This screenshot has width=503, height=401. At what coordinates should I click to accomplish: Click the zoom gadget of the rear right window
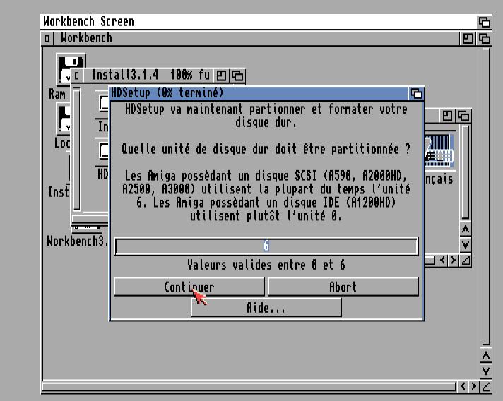(x=447, y=115)
